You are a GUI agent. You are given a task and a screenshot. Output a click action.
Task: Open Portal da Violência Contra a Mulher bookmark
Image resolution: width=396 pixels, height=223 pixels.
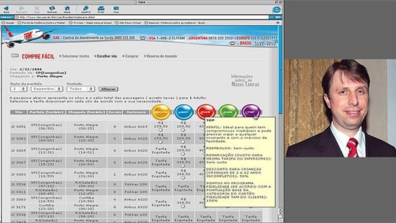click(x=41, y=23)
